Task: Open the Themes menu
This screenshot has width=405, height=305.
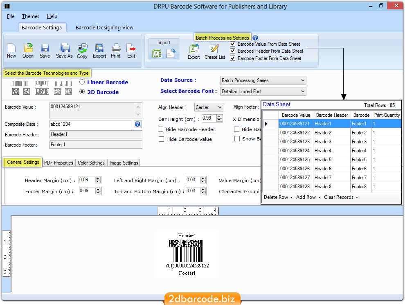Action: coord(31,16)
